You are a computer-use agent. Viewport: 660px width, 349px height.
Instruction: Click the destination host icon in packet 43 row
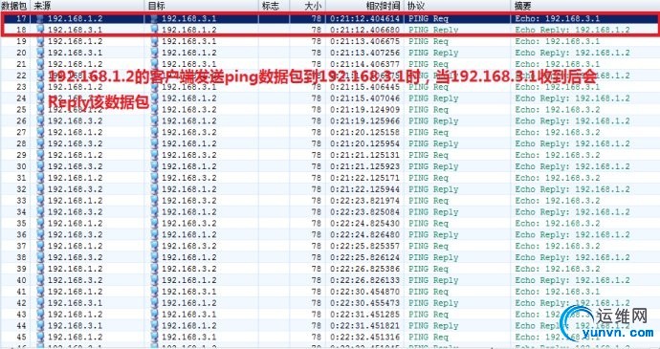point(154,314)
